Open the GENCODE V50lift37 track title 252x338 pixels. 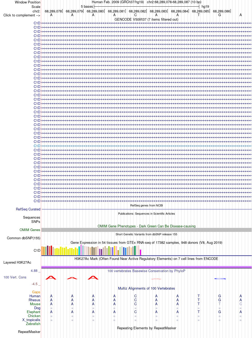(x=146, y=19)
